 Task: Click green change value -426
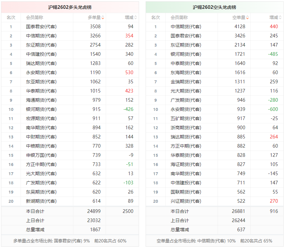[128, 109]
